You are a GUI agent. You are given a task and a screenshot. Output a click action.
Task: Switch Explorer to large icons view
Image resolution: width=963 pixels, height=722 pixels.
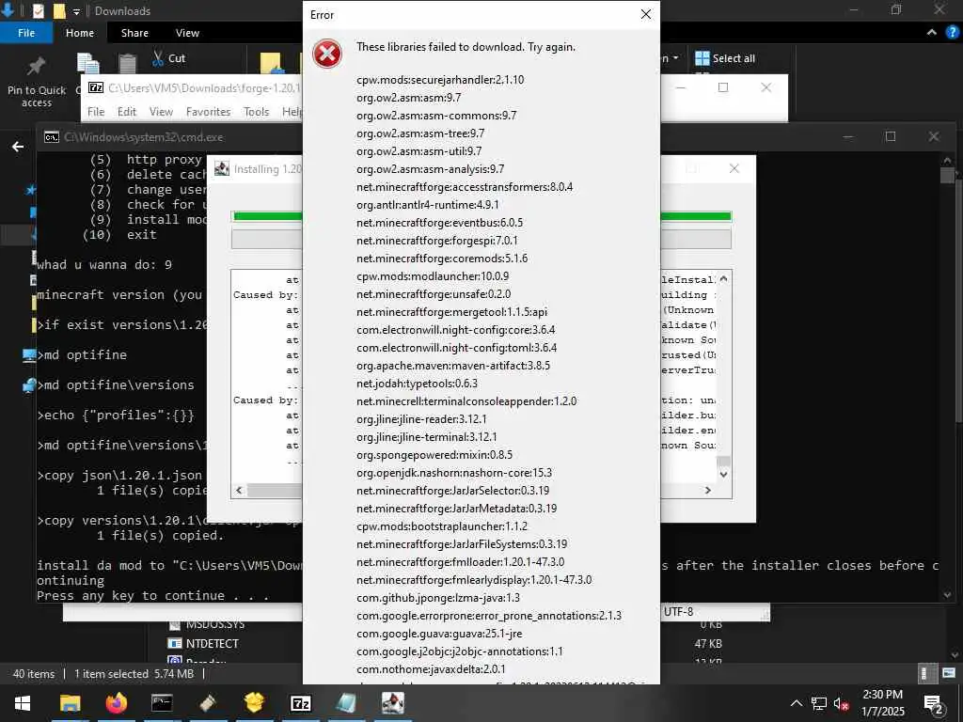pyautogui.click(x=948, y=673)
